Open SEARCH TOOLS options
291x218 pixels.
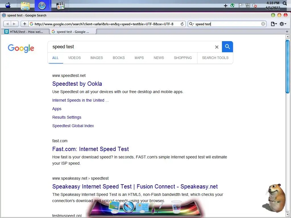pyautogui.click(x=215, y=58)
